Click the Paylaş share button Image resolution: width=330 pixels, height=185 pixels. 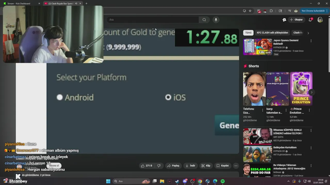[x=173, y=166]
